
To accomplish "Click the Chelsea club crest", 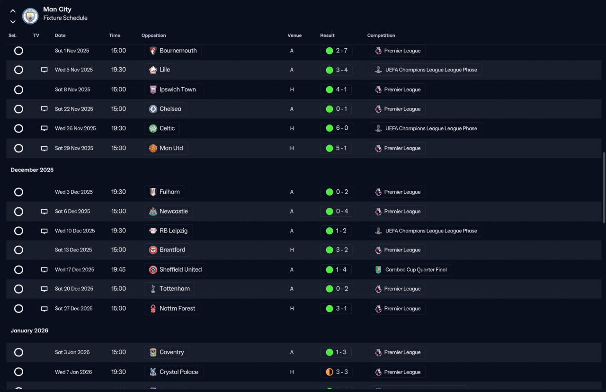I will (x=153, y=109).
